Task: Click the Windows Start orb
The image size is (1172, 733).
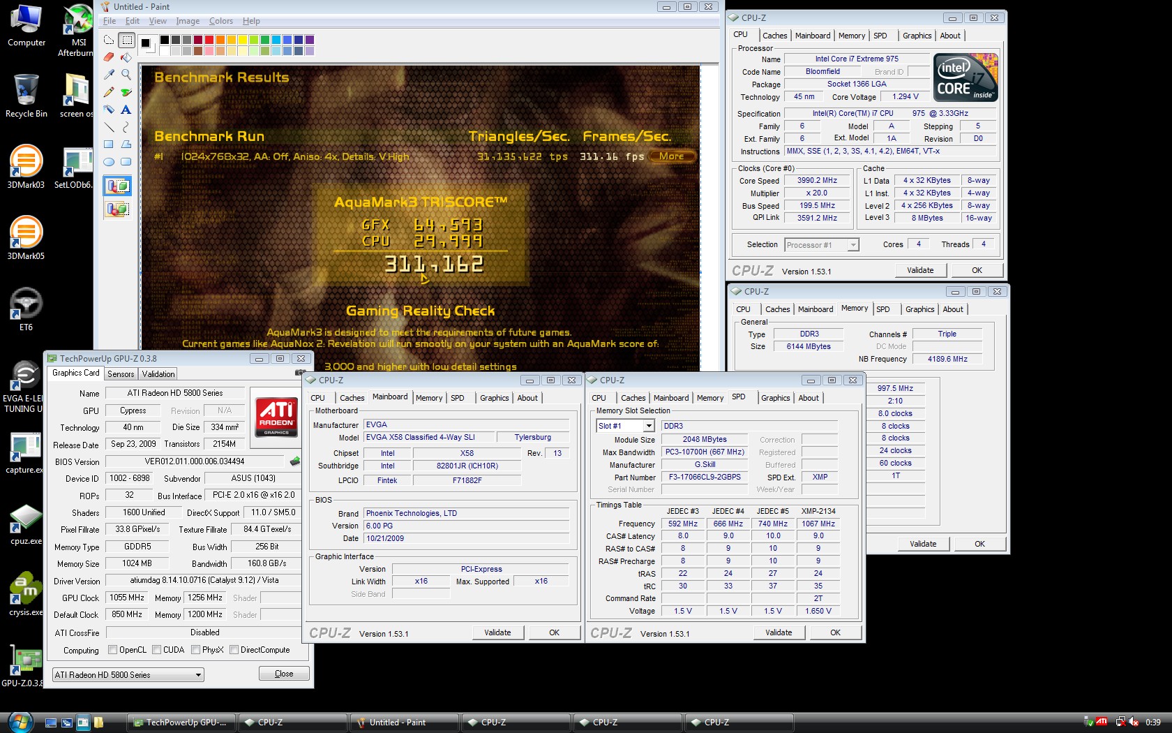Action: point(19,722)
